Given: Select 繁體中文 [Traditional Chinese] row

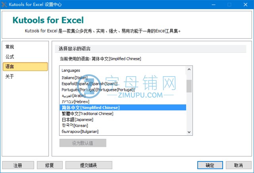Looking at the screenshot, I should coord(123,113).
